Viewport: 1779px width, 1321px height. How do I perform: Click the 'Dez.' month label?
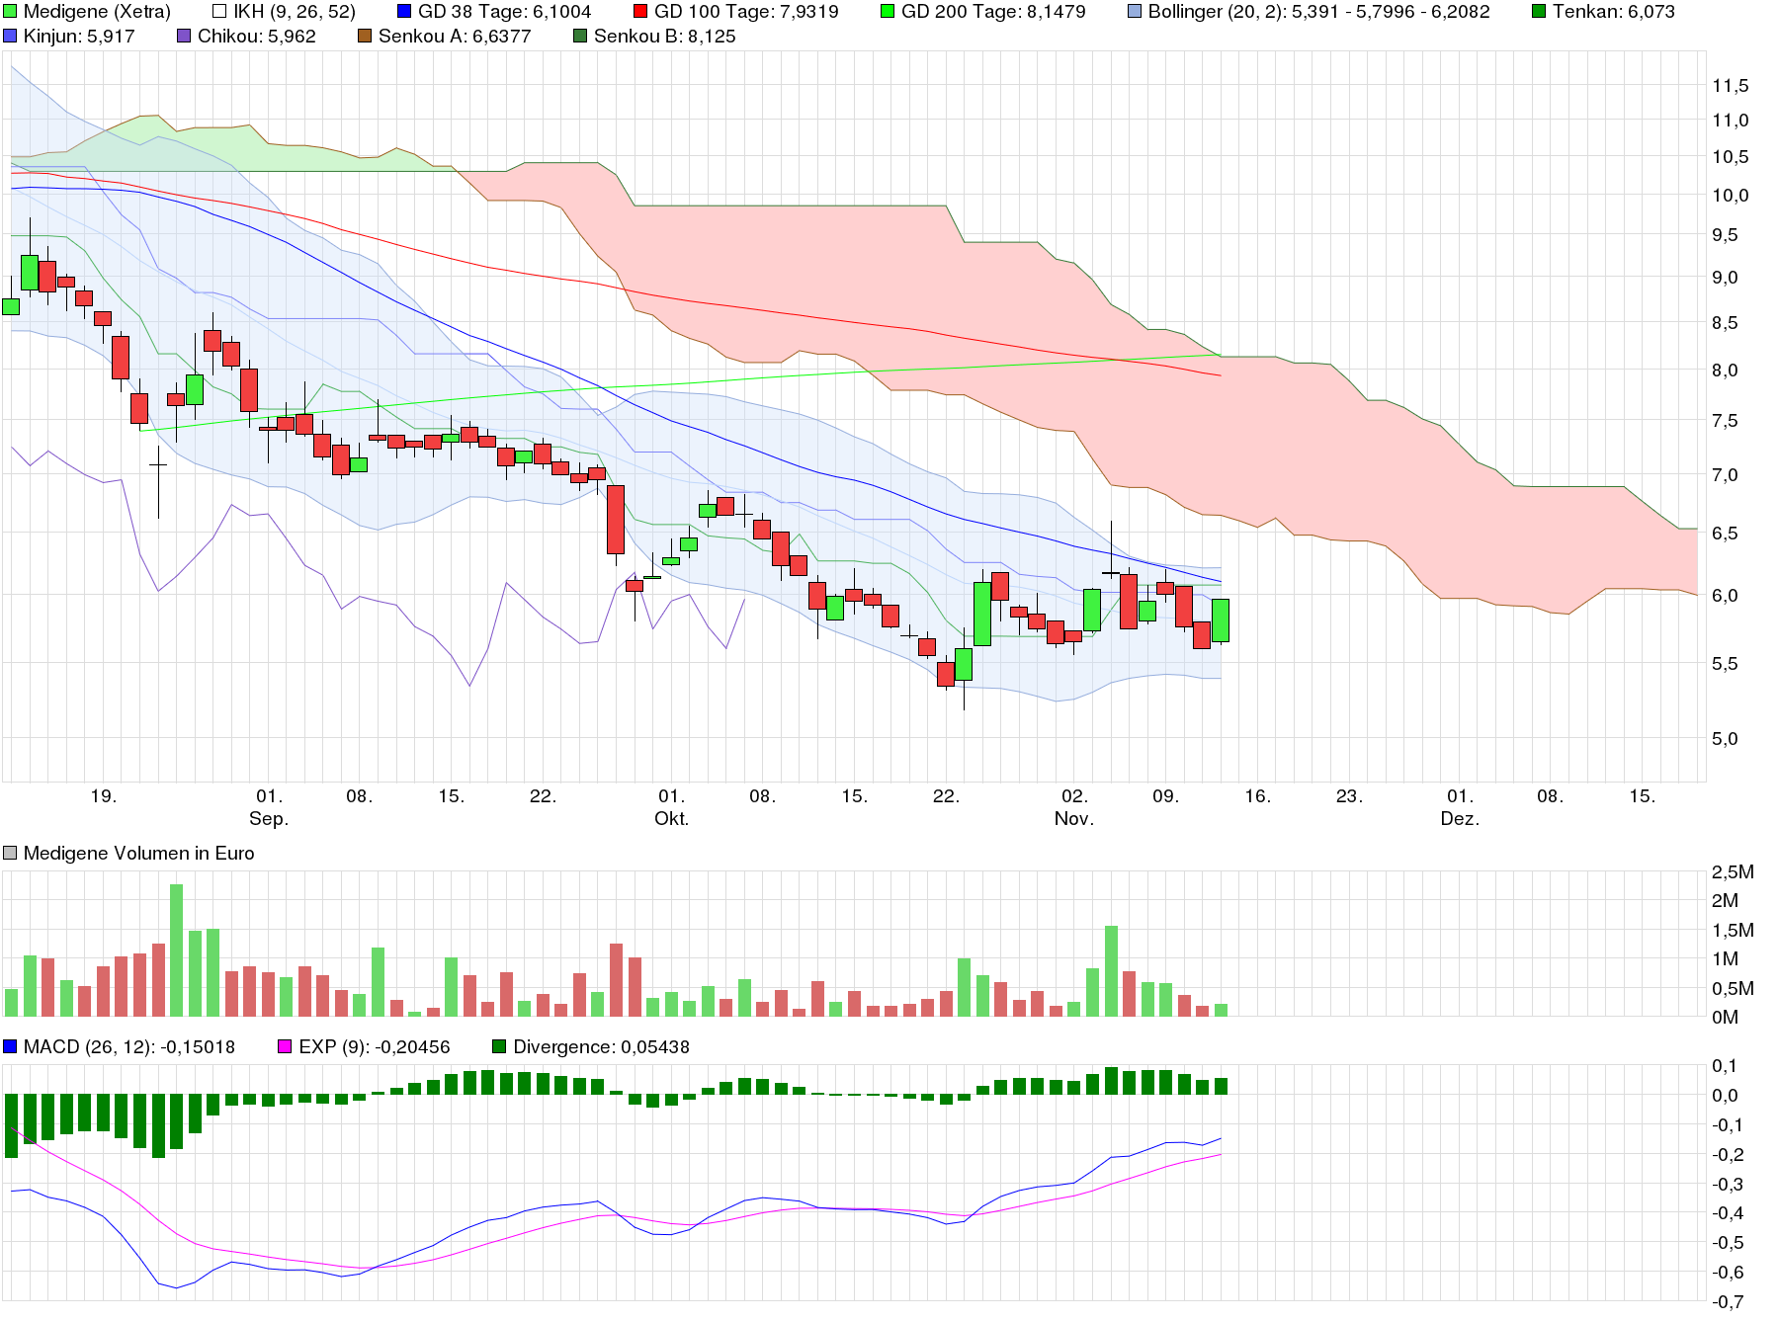point(1460,819)
